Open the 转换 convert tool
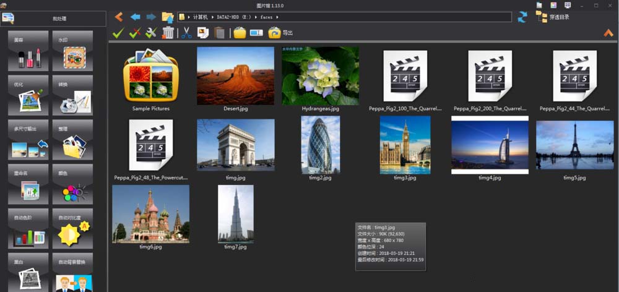This screenshot has width=619, height=292. pos(72,95)
